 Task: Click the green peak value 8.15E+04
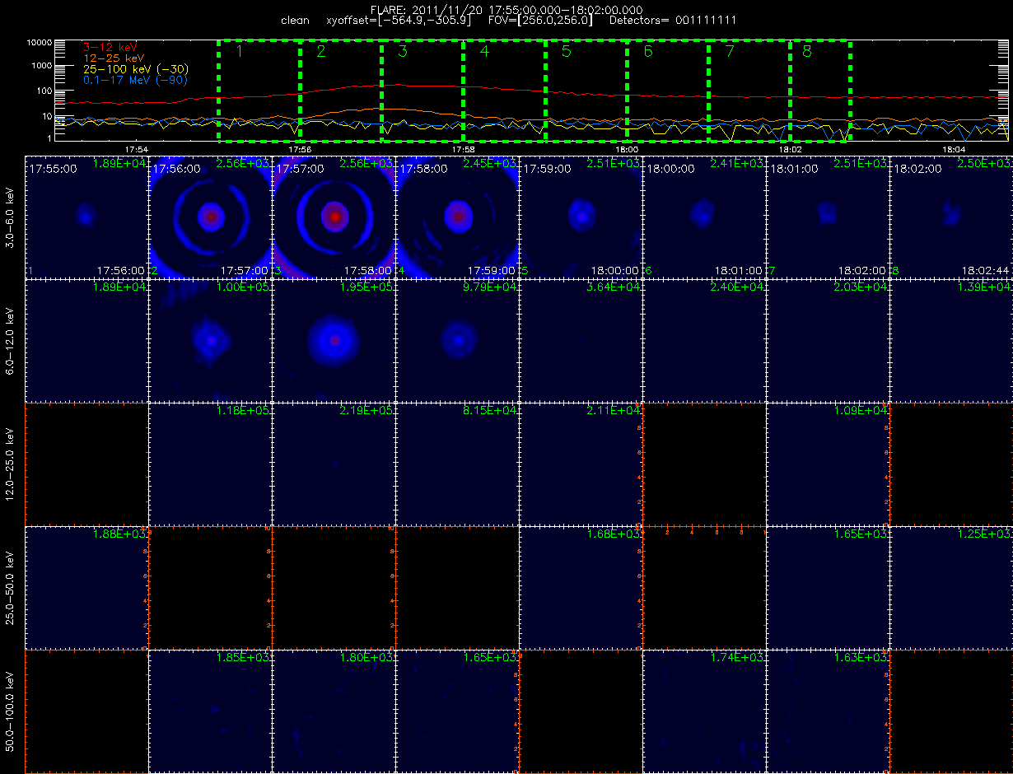coord(490,410)
